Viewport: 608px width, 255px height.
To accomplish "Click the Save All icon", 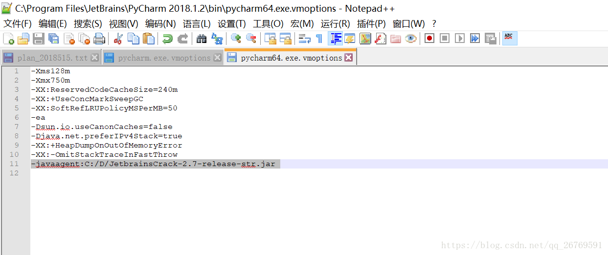I will [54, 39].
